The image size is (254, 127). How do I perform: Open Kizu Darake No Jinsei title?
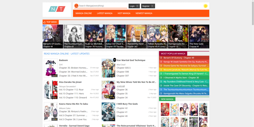click(70, 82)
